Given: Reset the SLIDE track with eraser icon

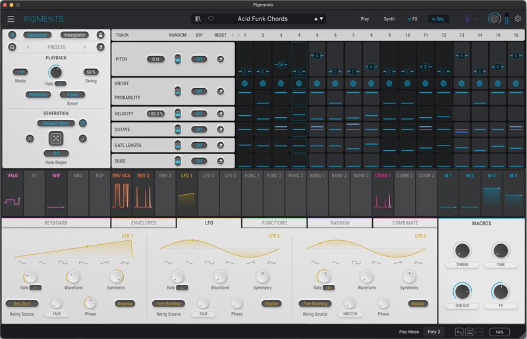Looking at the screenshot, I should pos(221,161).
